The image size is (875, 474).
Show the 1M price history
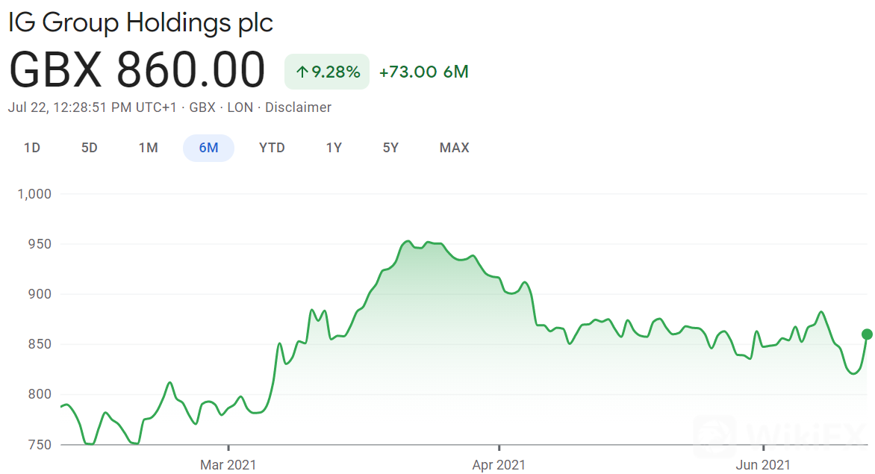(148, 148)
